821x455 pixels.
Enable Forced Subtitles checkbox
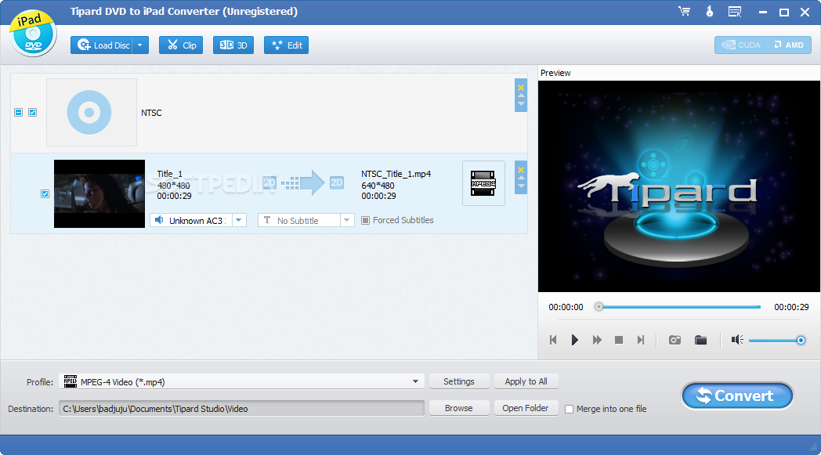(366, 220)
